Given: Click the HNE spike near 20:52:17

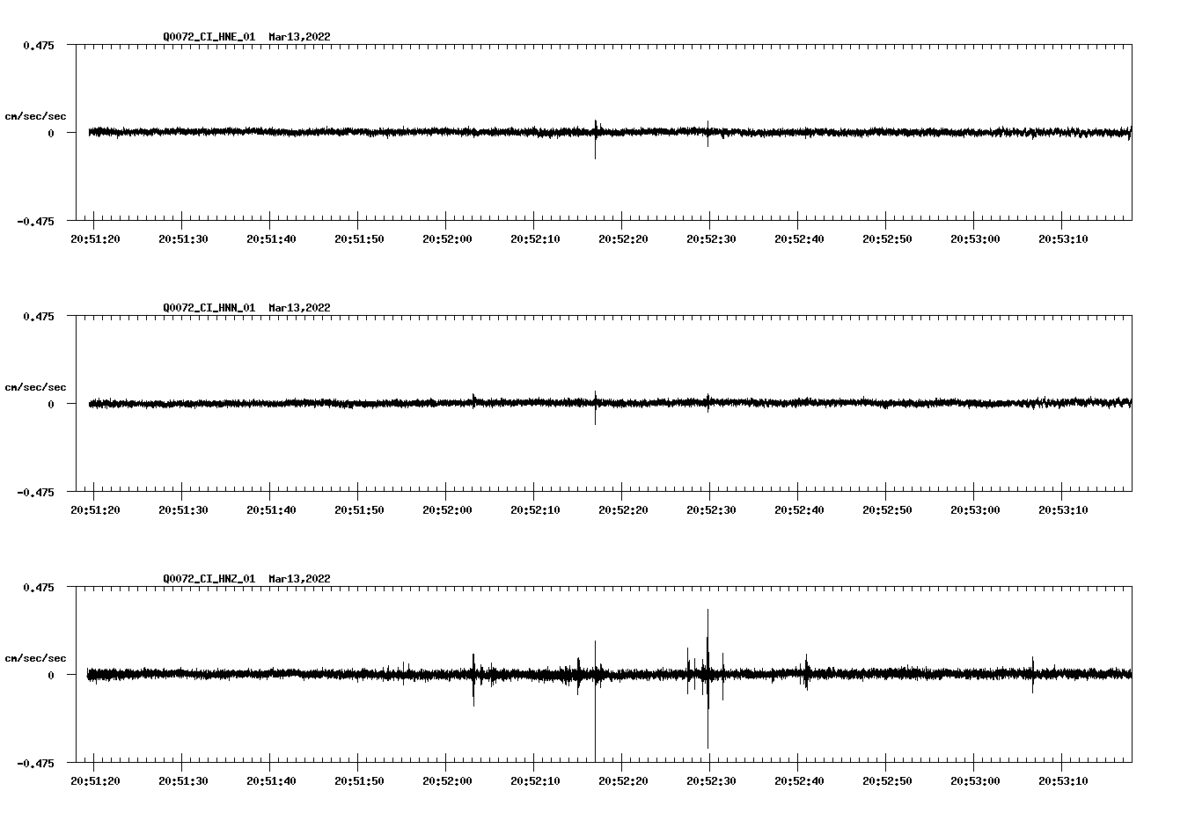Looking at the screenshot, I should pos(596,139).
